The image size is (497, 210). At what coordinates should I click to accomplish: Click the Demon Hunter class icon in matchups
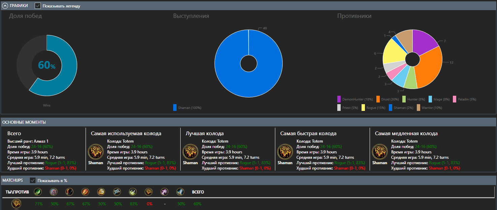(x=38, y=192)
